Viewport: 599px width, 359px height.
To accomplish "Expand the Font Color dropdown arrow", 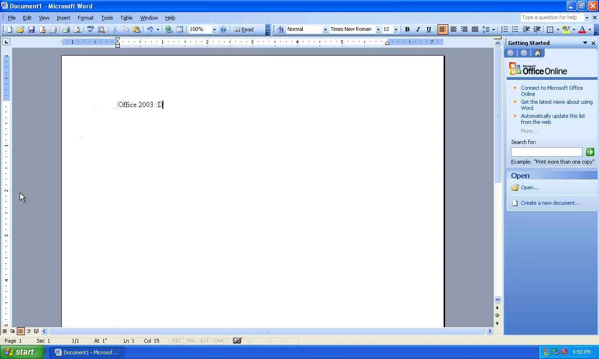I will (x=590, y=29).
